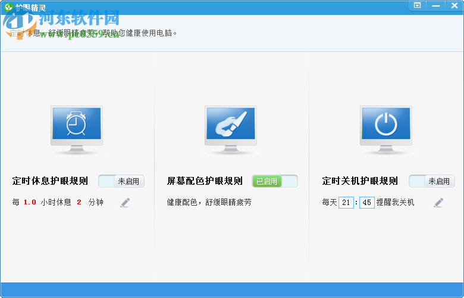This screenshot has height=298, width=464.
Task: Click the 定时关机护眼规则 heading
Action: coord(360,181)
